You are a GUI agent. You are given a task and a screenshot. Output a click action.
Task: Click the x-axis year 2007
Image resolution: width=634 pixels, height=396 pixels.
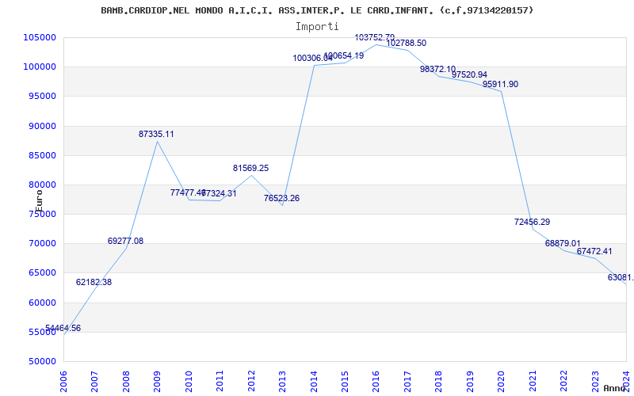click(x=94, y=381)
